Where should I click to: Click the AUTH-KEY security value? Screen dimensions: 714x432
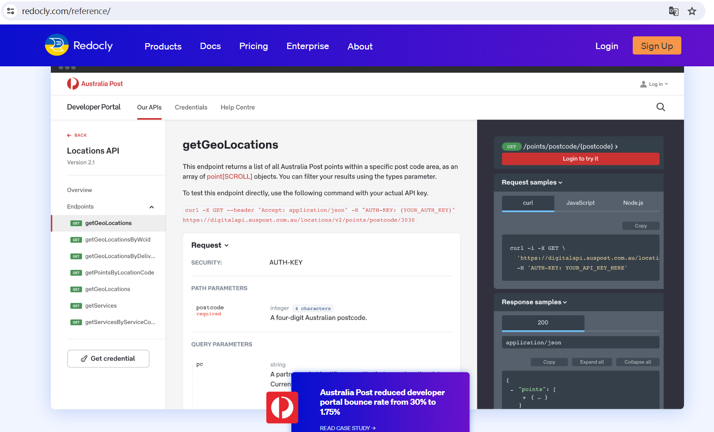click(x=286, y=263)
